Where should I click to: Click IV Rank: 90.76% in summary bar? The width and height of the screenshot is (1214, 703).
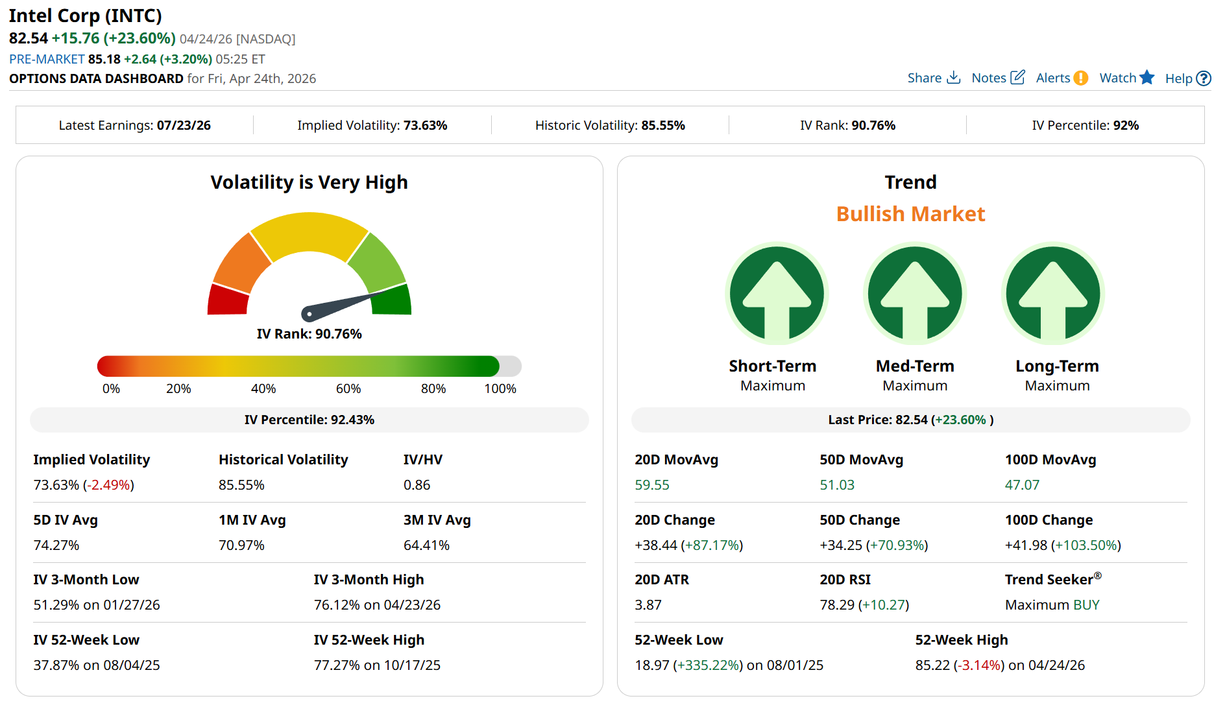click(847, 125)
